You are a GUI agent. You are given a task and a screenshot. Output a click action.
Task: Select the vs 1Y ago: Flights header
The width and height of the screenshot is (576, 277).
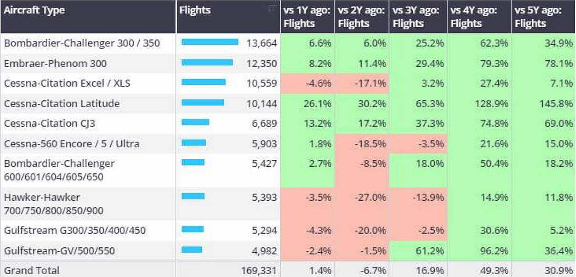307,17
